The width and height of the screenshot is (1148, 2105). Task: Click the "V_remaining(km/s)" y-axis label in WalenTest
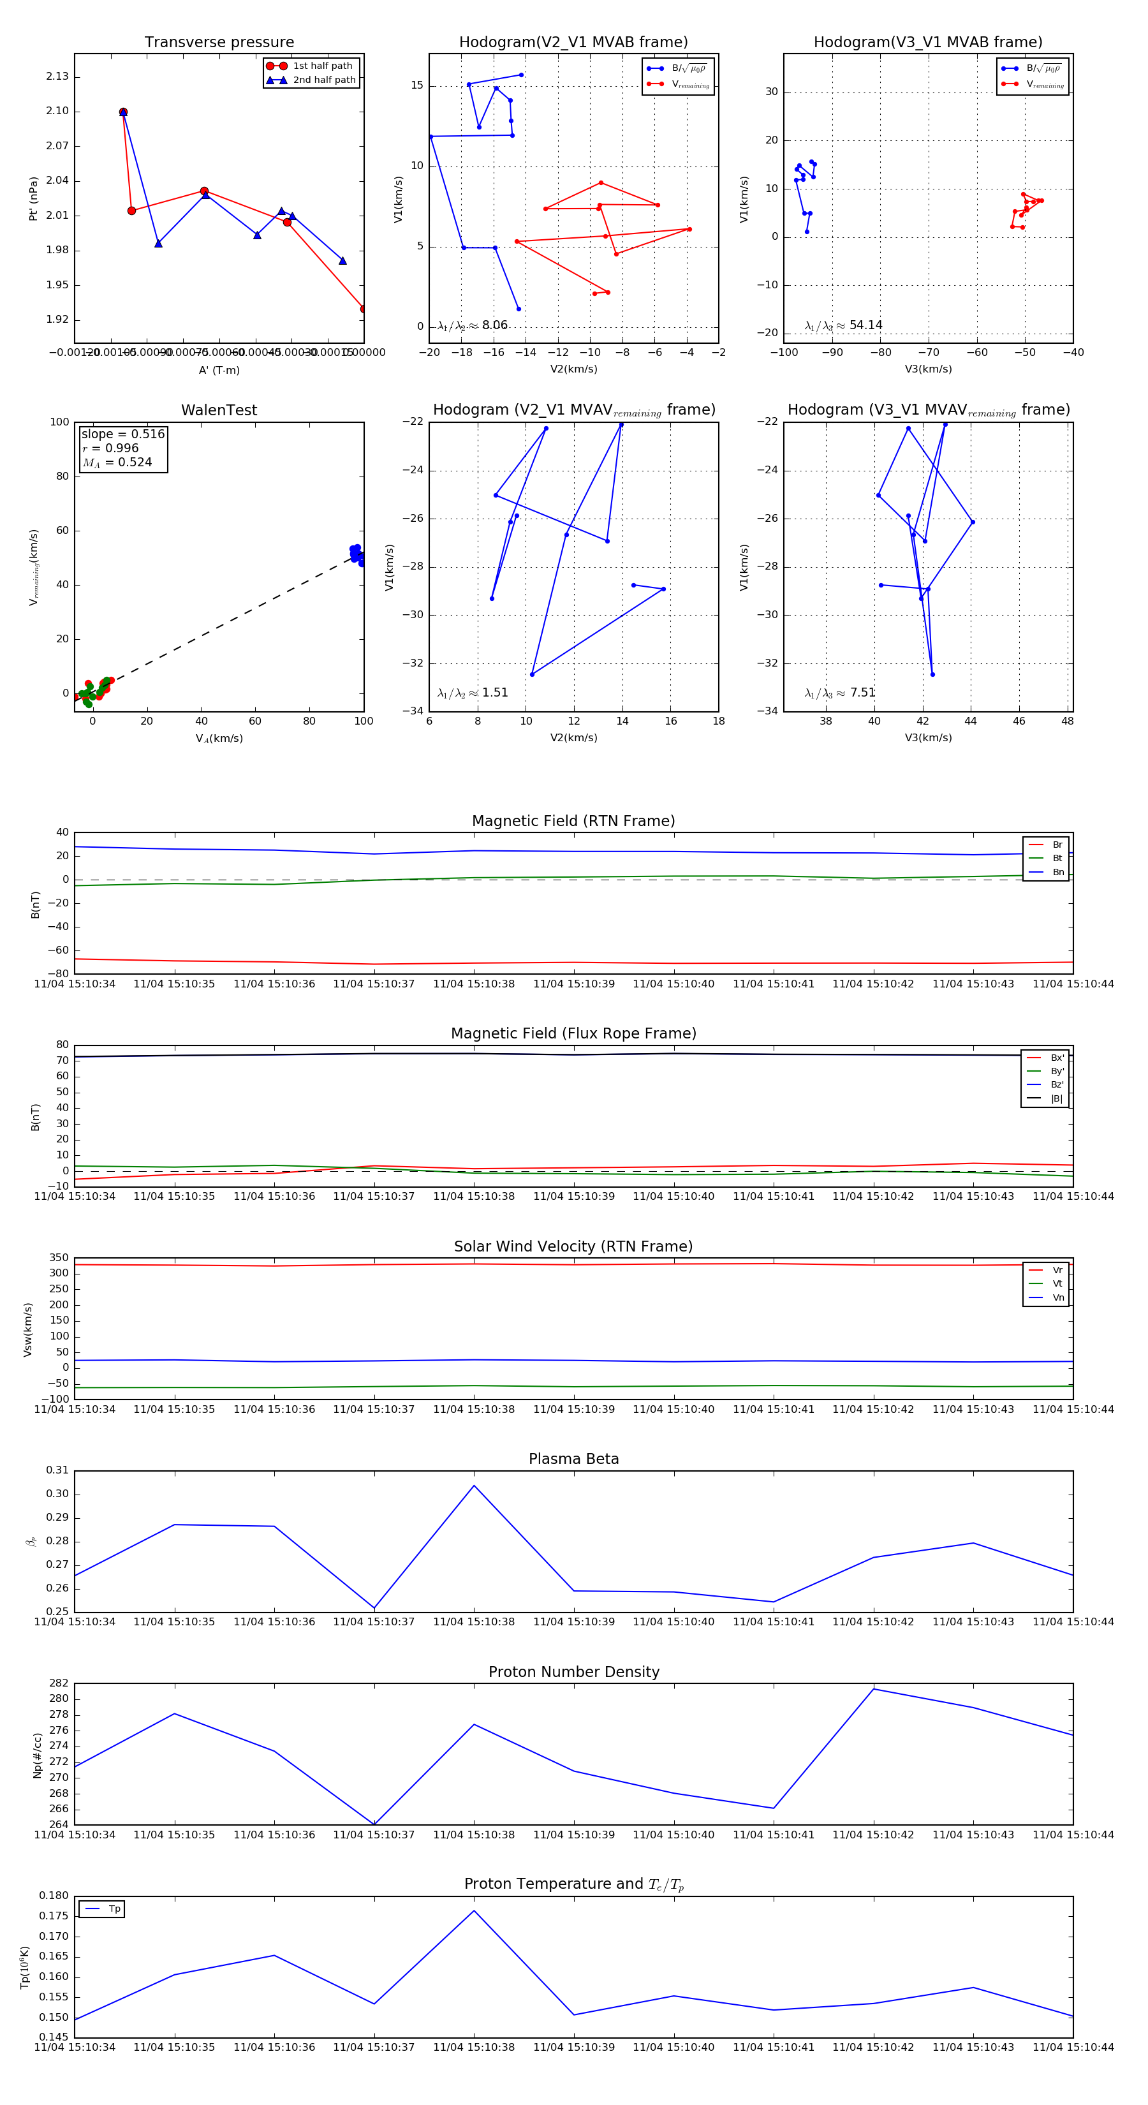34,567
